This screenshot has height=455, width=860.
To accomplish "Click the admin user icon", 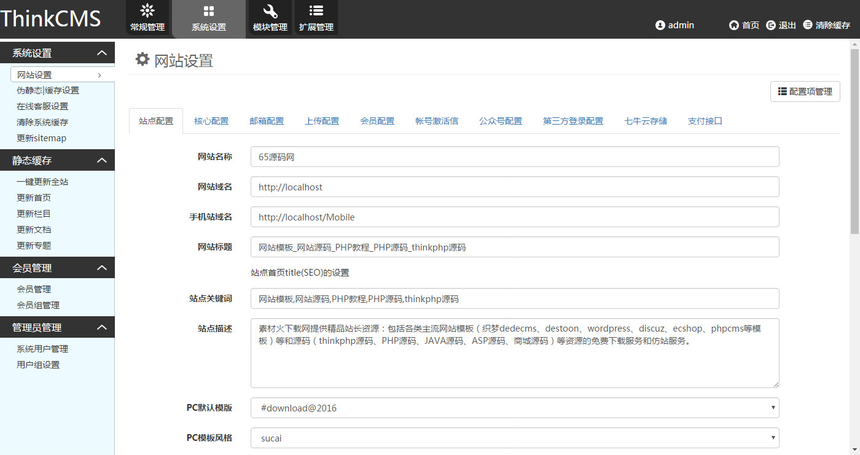I will pos(660,25).
